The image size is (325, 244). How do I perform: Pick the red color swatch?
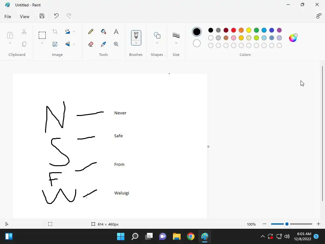click(234, 30)
